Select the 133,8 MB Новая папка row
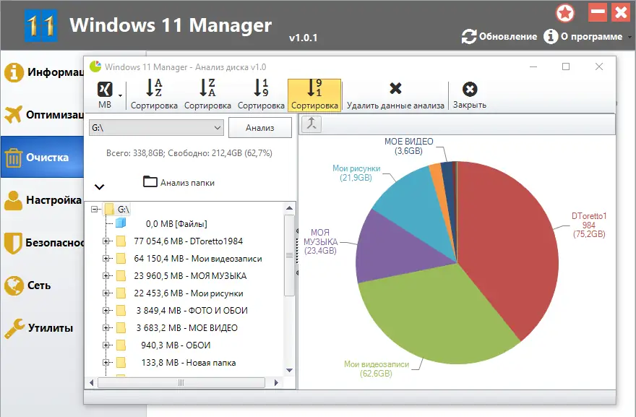Image resolution: width=636 pixels, height=417 pixels. coord(189,363)
